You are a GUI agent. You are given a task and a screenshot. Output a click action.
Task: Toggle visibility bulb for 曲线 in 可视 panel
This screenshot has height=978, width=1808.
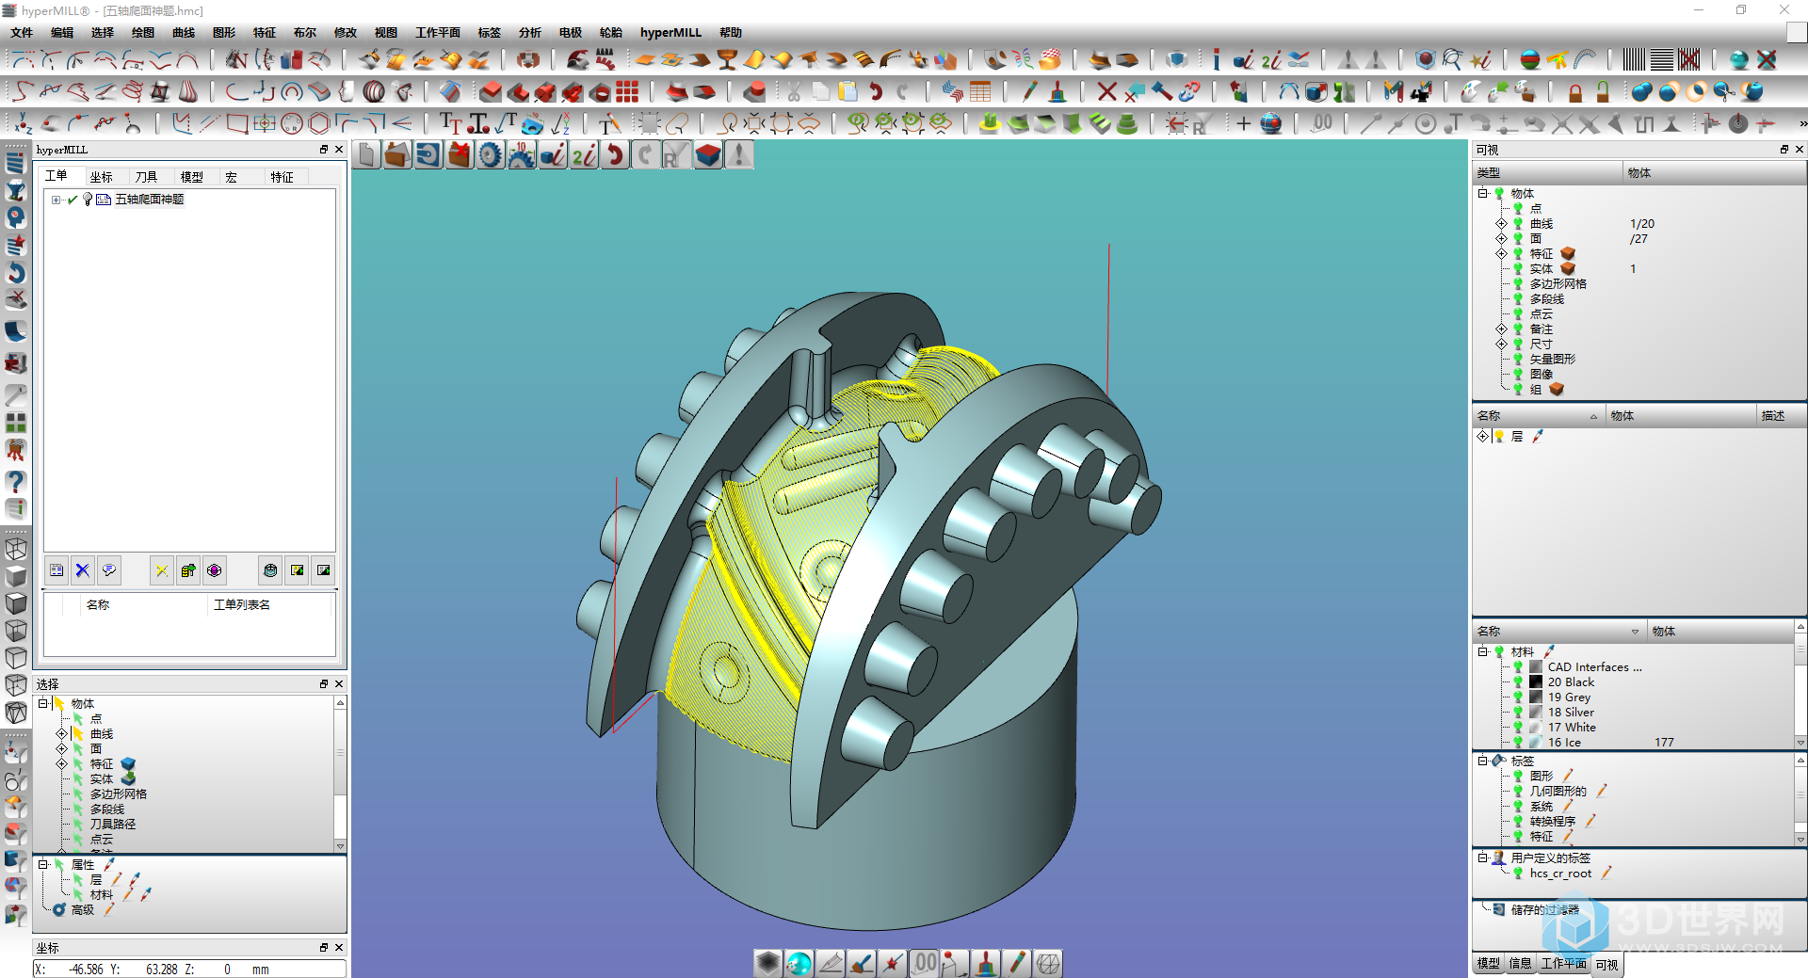point(1518,223)
